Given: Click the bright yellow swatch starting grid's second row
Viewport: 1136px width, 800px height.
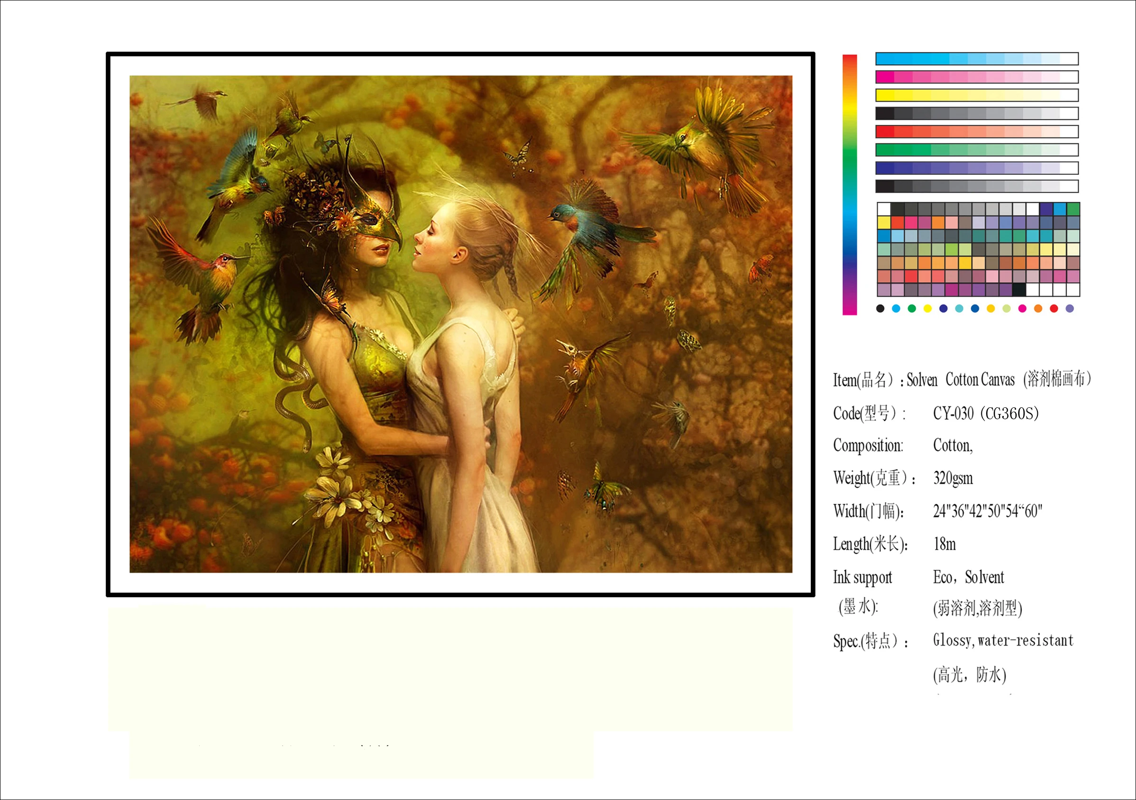Looking at the screenshot, I should coord(884,223).
